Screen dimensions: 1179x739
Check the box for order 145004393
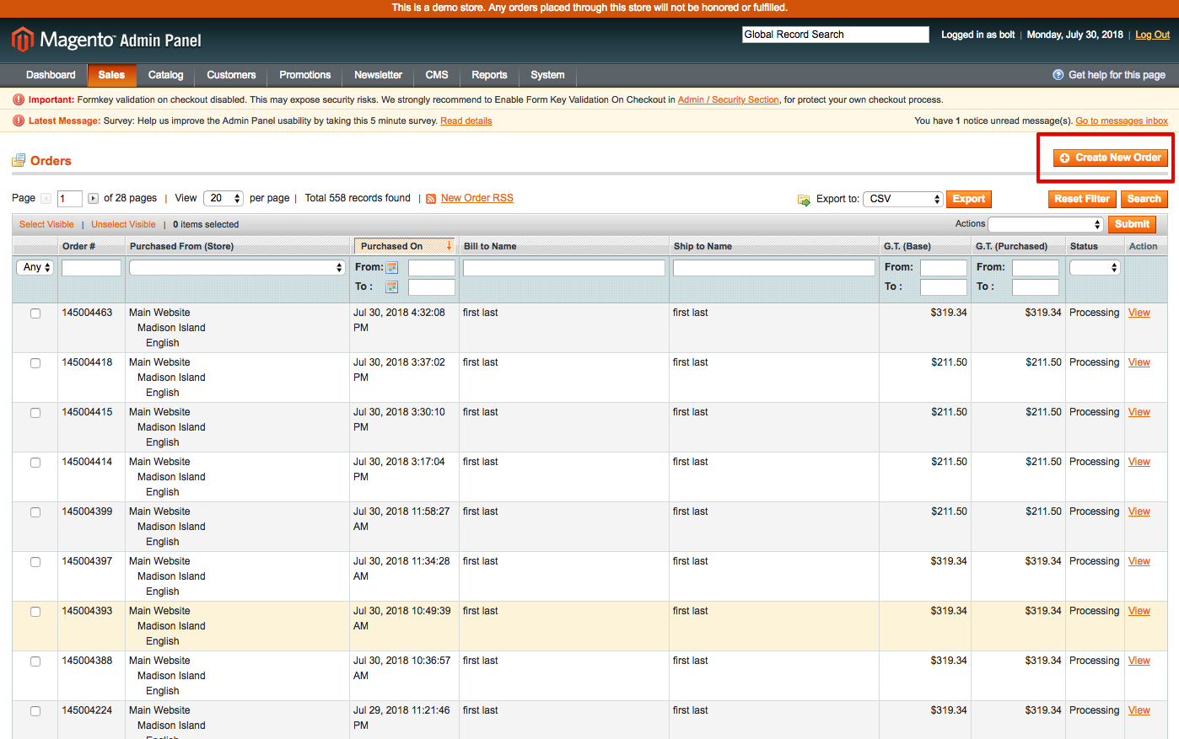[x=35, y=612]
